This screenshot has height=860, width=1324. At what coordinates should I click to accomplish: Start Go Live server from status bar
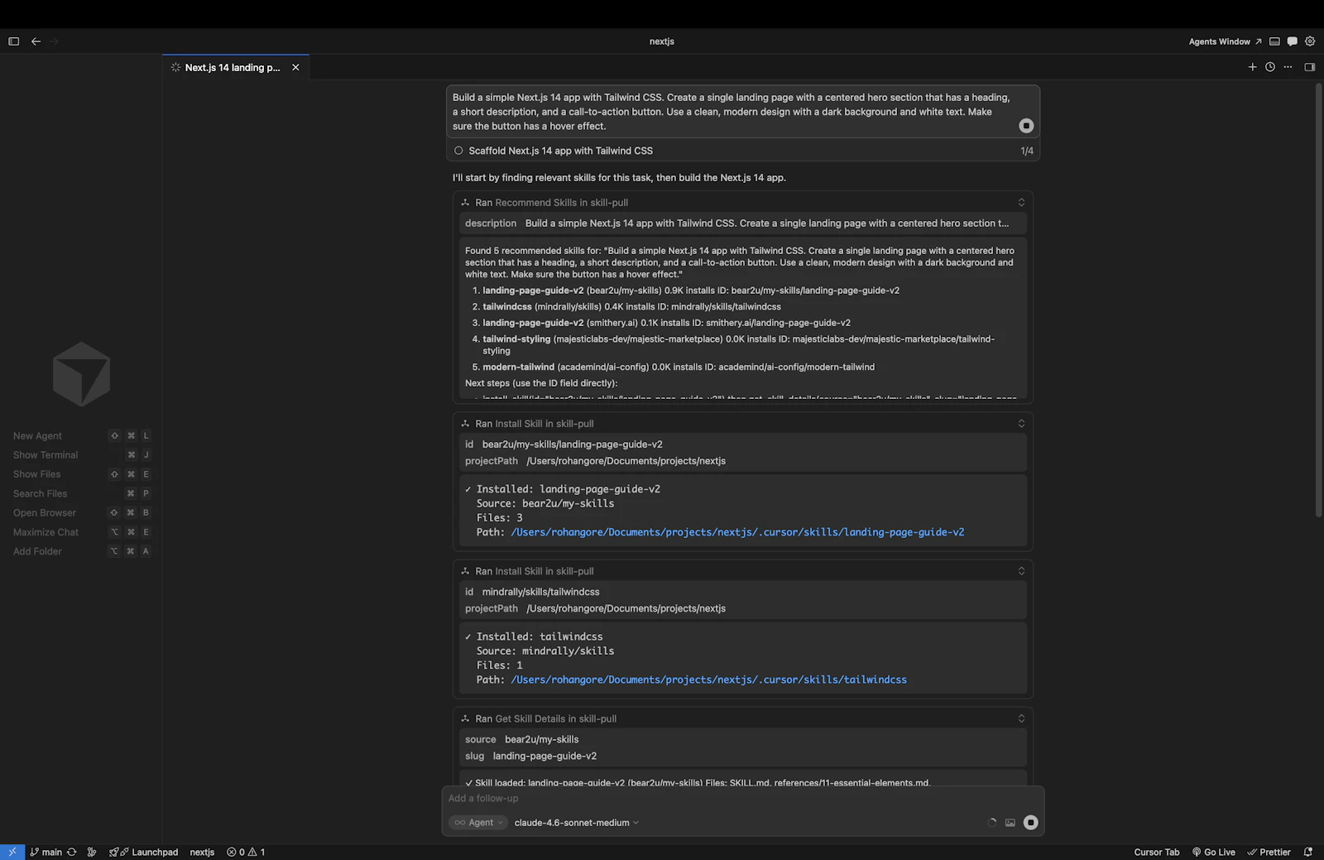(x=1213, y=852)
